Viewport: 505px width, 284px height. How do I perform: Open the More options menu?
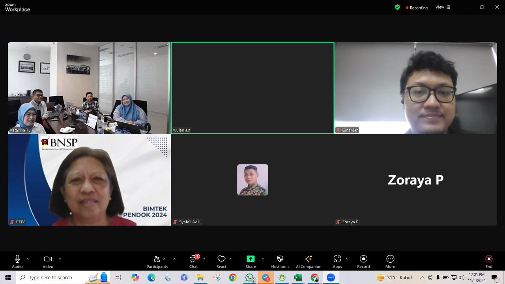390,261
